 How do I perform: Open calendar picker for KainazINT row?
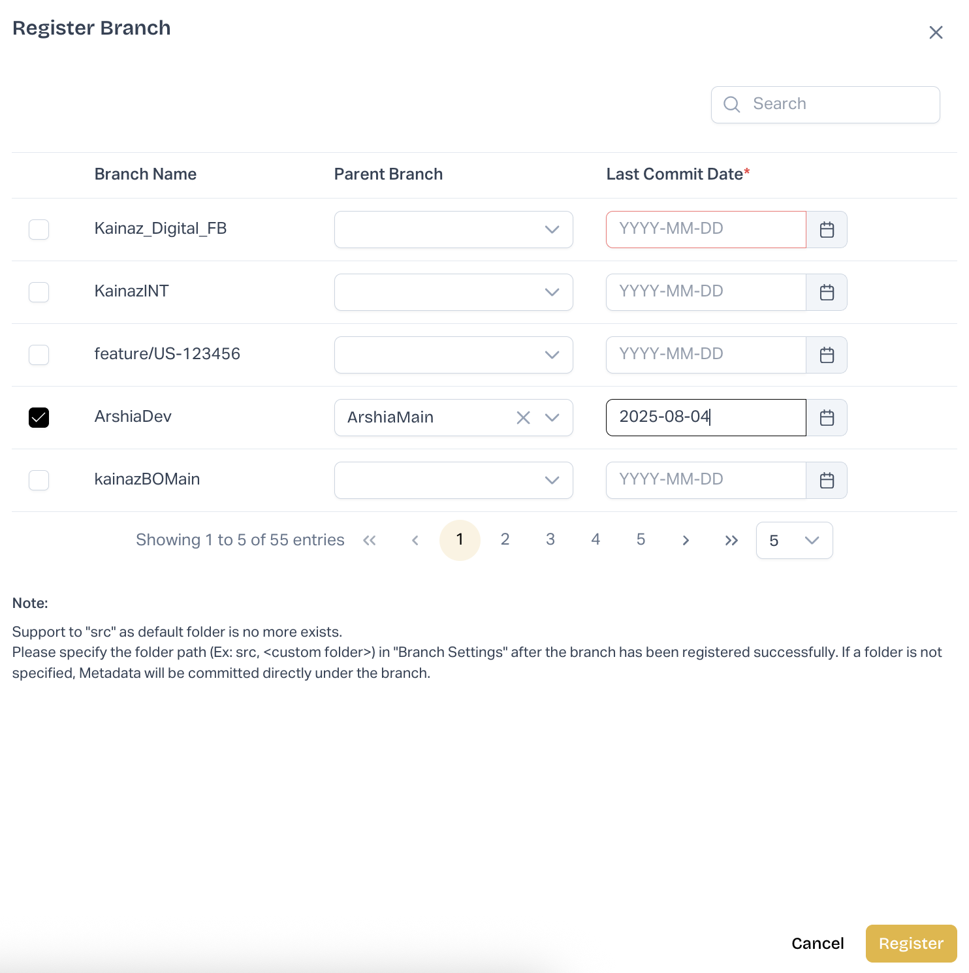coord(827,293)
